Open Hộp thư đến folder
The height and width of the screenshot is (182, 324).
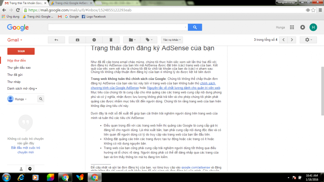(17, 61)
